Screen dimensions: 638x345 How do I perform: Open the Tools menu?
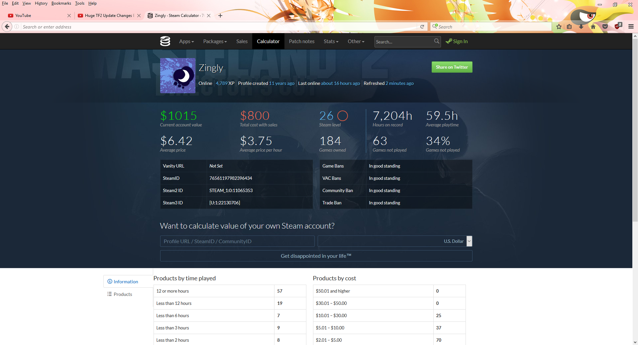pos(80,3)
